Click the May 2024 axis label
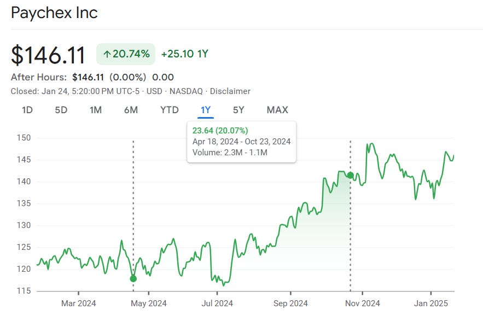This screenshot has width=483, height=321. click(x=148, y=304)
